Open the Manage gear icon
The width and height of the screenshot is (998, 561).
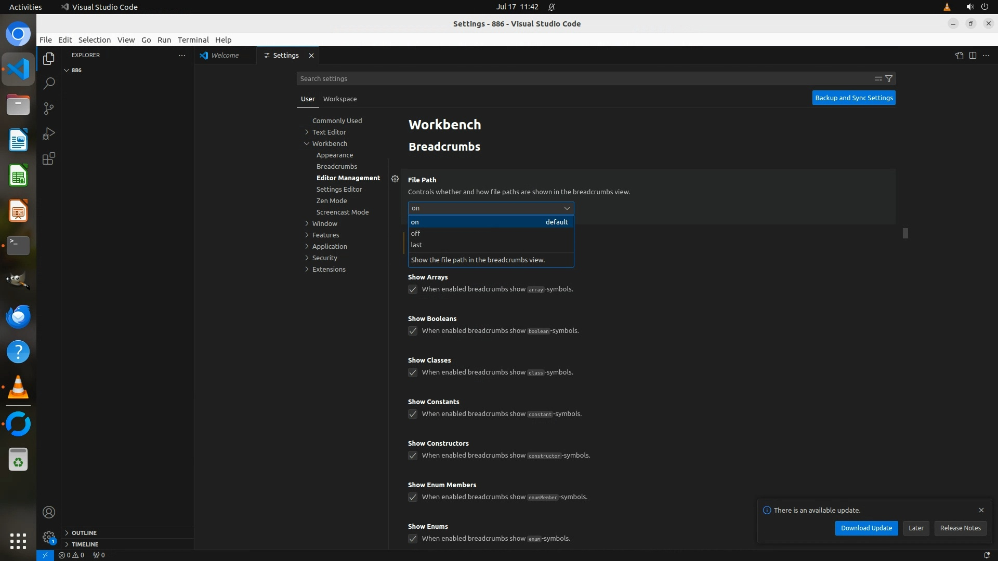coord(49,537)
